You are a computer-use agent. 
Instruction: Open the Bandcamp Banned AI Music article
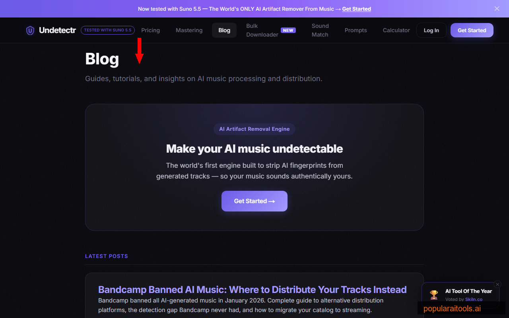click(x=252, y=289)
